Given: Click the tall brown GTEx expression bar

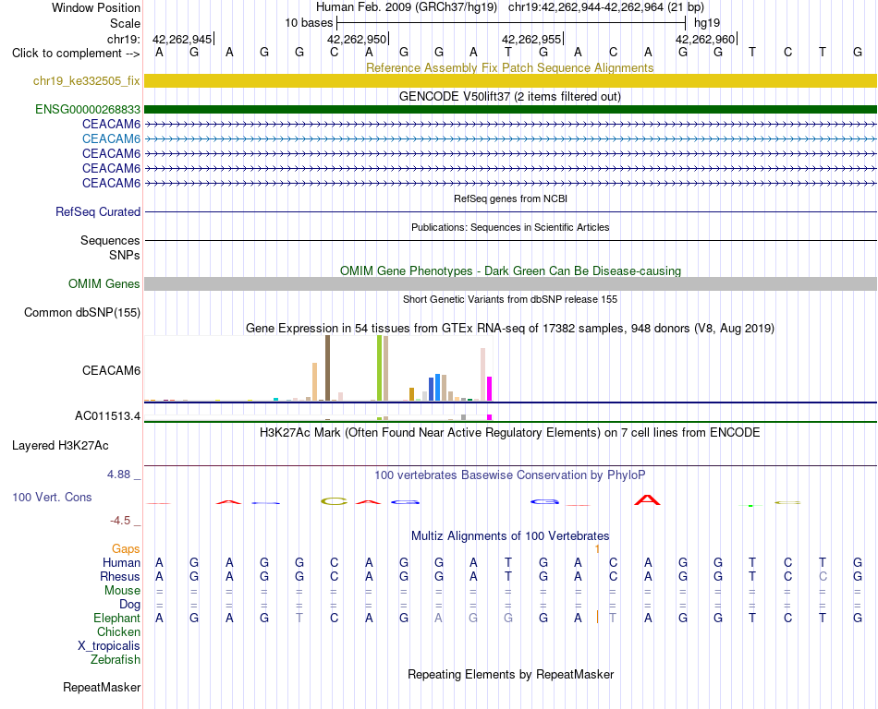Looking at the screenshot, I should click(327, 368).
